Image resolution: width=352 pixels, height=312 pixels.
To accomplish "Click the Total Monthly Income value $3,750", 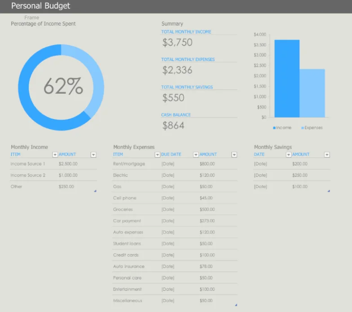I will [x=177, y=42].
